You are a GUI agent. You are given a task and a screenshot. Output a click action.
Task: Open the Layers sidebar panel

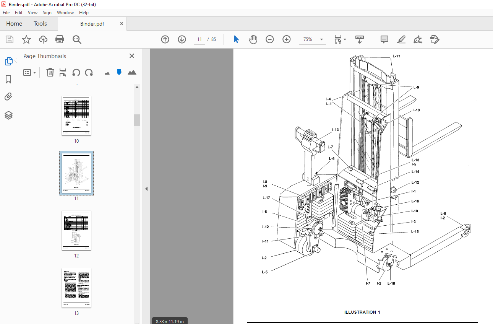click(8, 115)
